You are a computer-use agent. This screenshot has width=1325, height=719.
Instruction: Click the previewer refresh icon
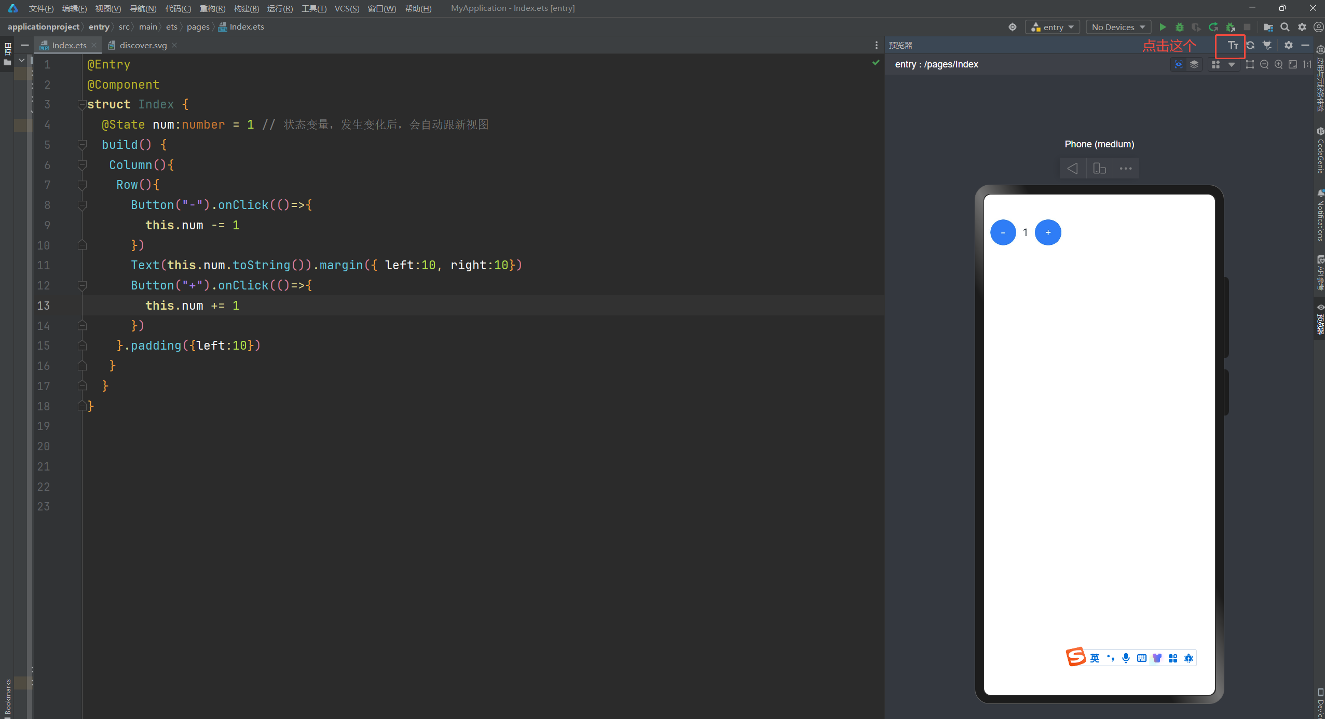click(1250, 46)
